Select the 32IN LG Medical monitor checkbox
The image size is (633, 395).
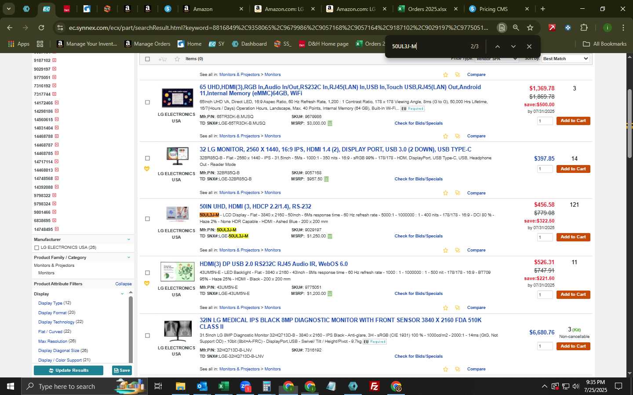point(147,336)
